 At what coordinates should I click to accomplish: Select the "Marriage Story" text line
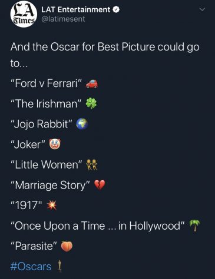click(51, 185)
